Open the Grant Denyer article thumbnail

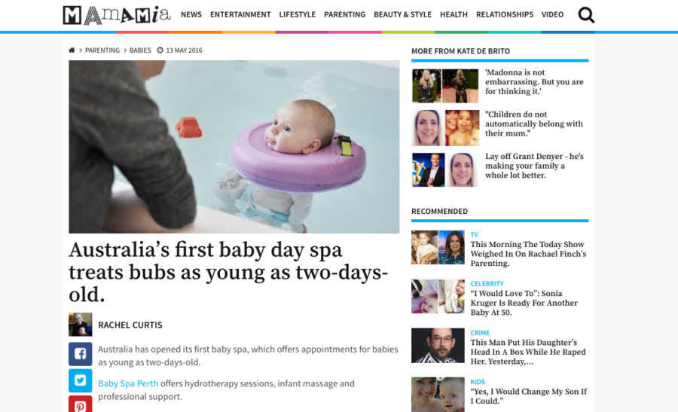[445, 169]
